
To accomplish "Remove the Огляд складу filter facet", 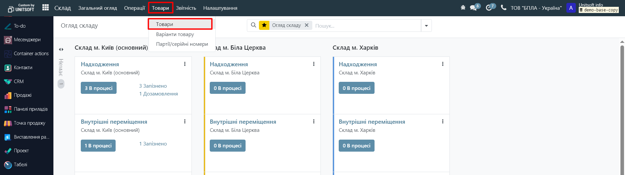I will pyautogui.click(x=306, y=25).
